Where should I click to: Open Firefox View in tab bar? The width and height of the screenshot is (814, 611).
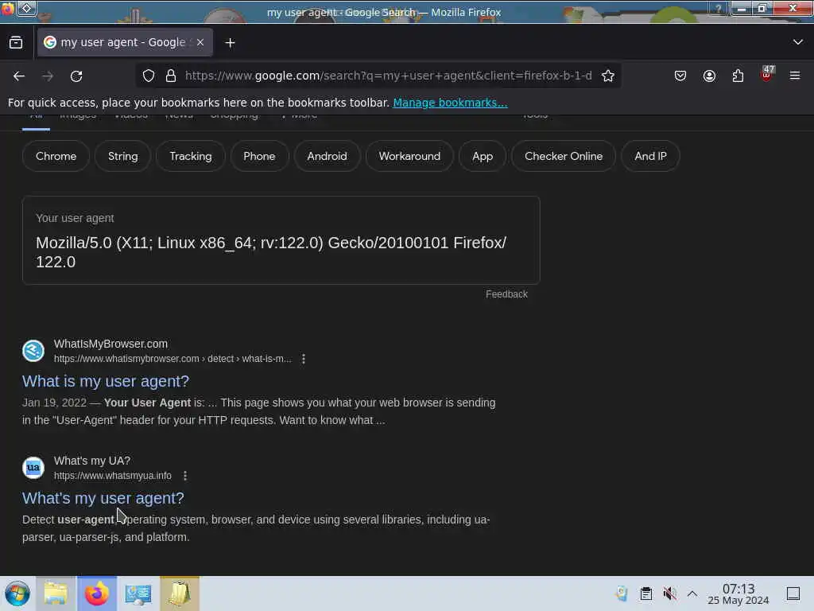[x=16, y=42]
